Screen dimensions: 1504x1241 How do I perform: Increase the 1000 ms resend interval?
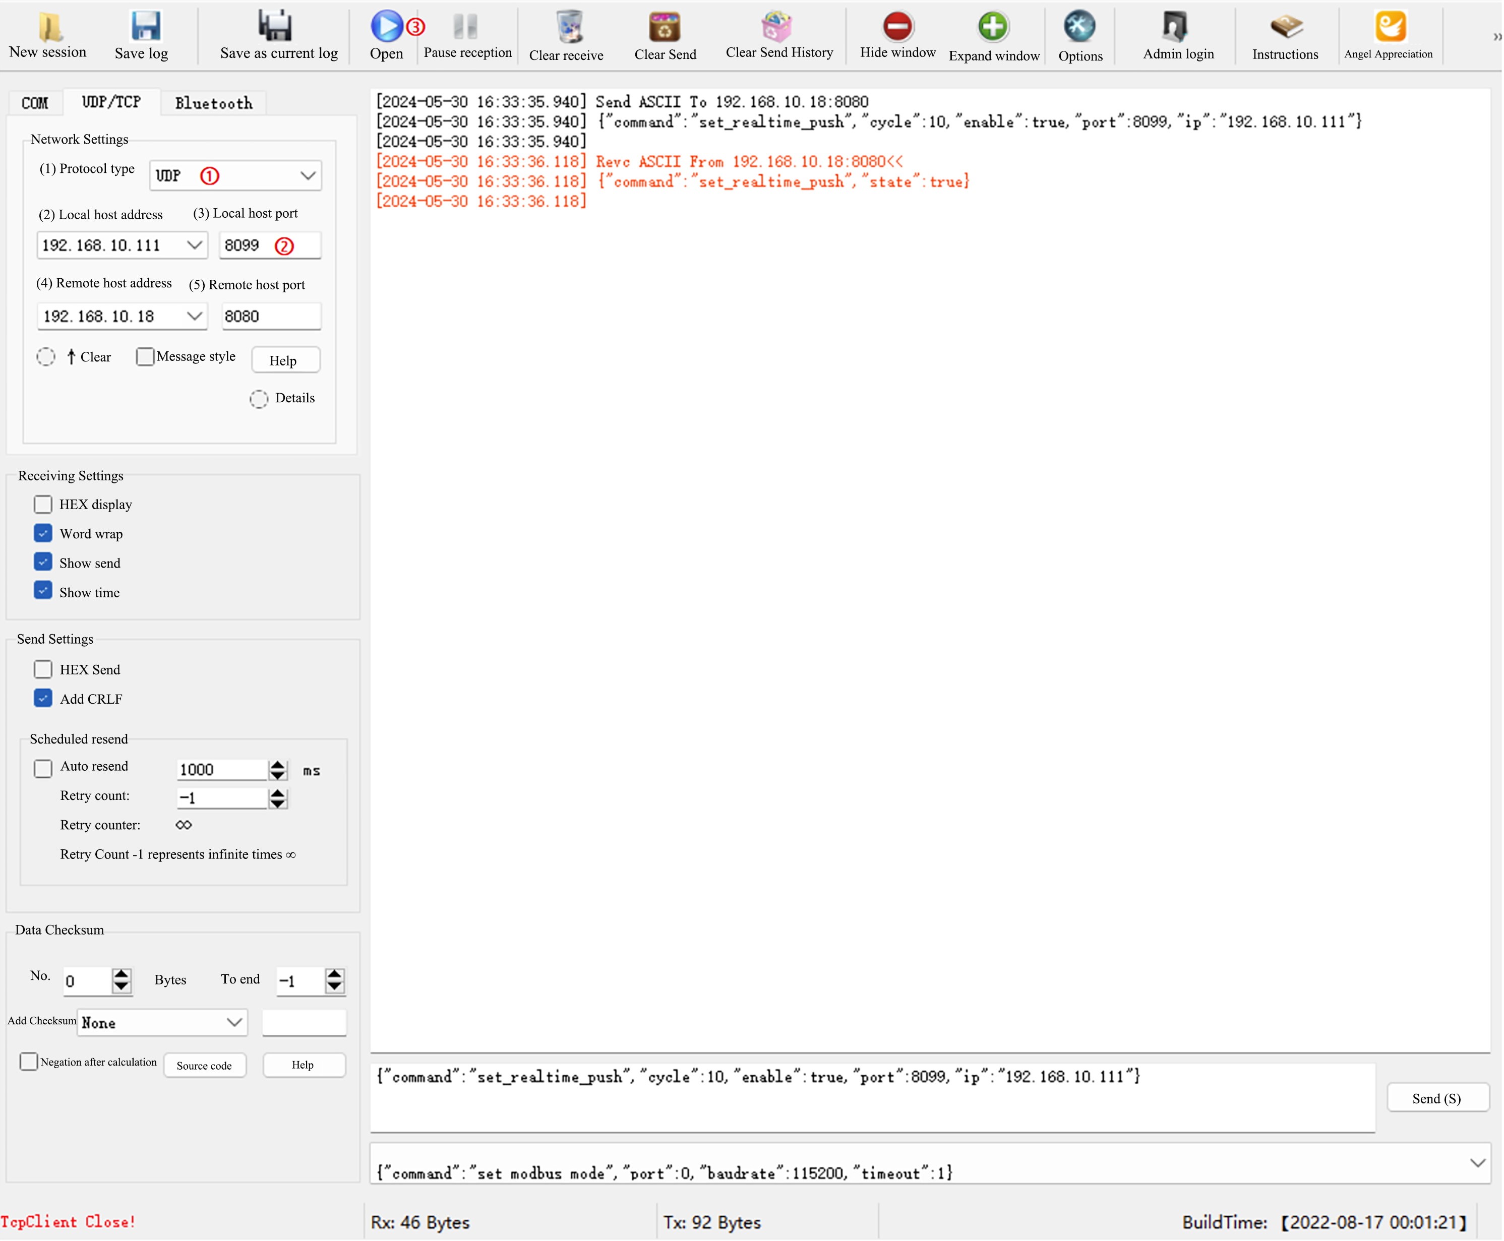coord(278,765)
